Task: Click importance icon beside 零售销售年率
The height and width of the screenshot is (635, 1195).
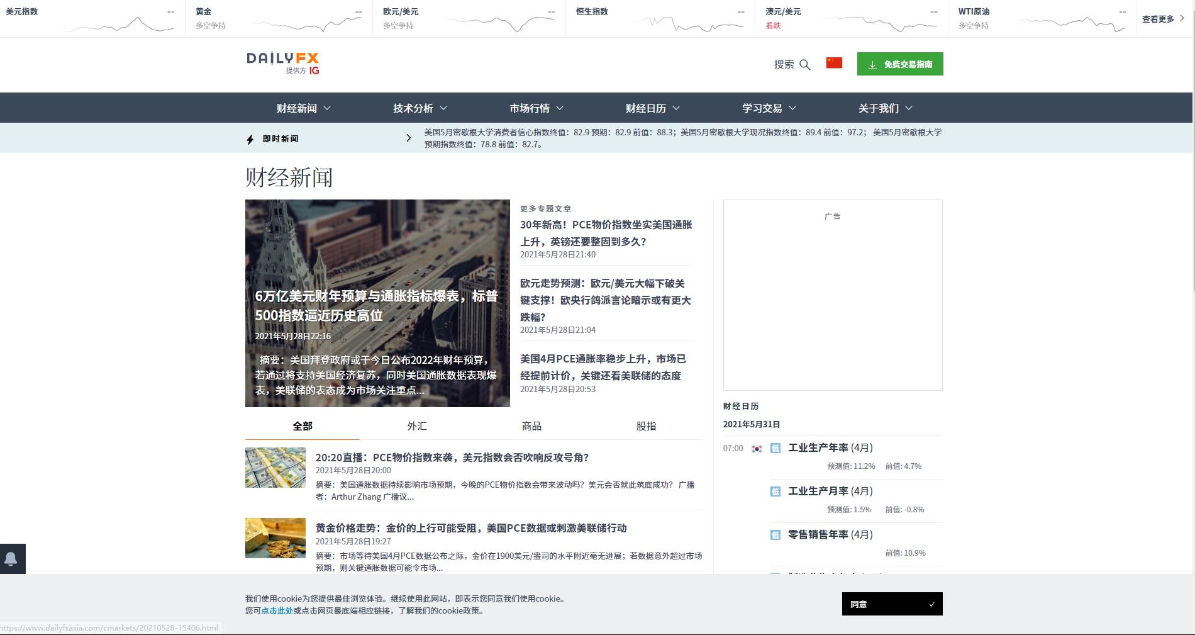Action: point(775,535)
